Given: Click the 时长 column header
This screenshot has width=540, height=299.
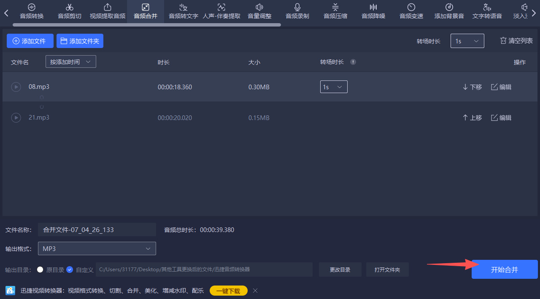Looking at the screenshot, I should [x=164, y=62].
